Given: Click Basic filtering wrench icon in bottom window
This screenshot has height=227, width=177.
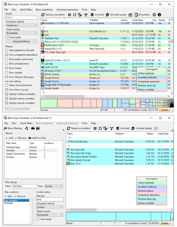Looking at the screenshot, I should [x=5, y=128].
